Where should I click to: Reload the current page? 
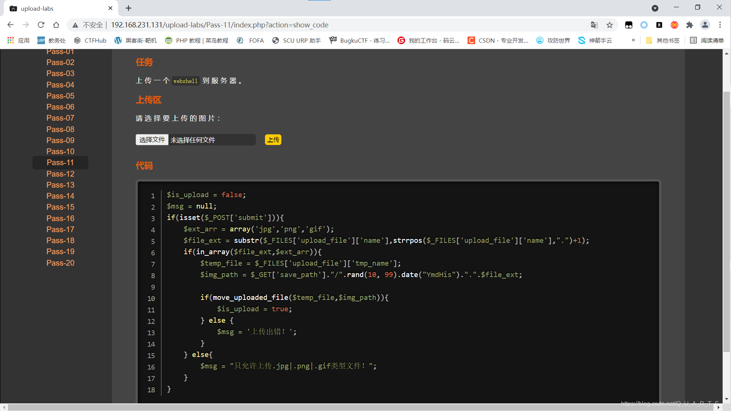pos(41,25)
